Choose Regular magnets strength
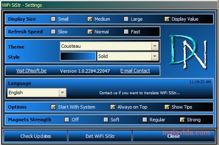Viewport: 219px width, 145px height. 145,120
